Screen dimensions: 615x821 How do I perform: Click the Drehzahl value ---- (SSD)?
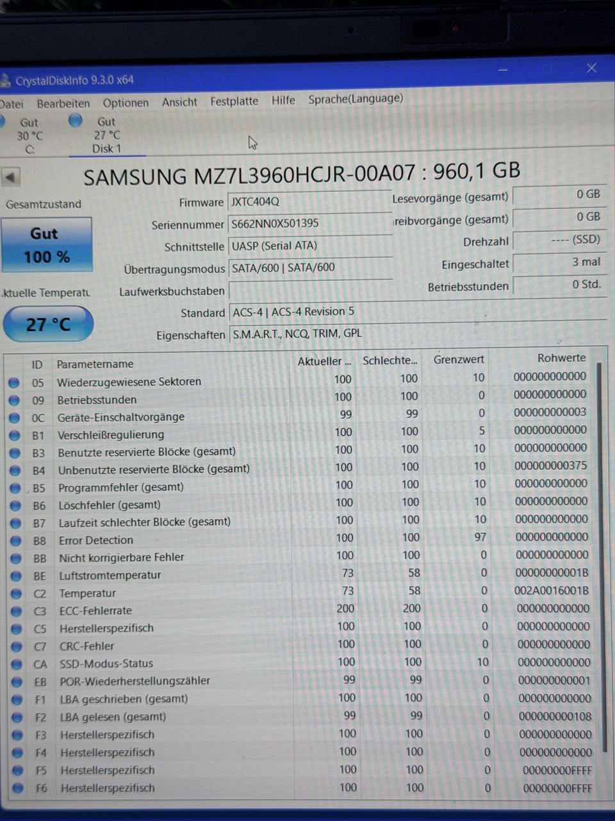pyautogui.click(x=559, y=240)
